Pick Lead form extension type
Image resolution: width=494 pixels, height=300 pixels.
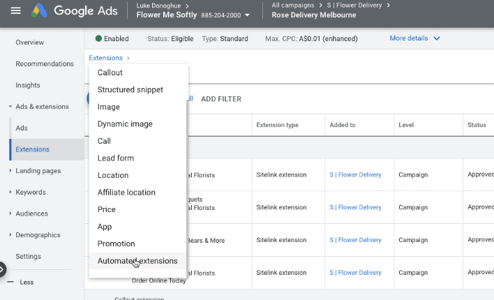pyautogui.click(x=116, y=158)
